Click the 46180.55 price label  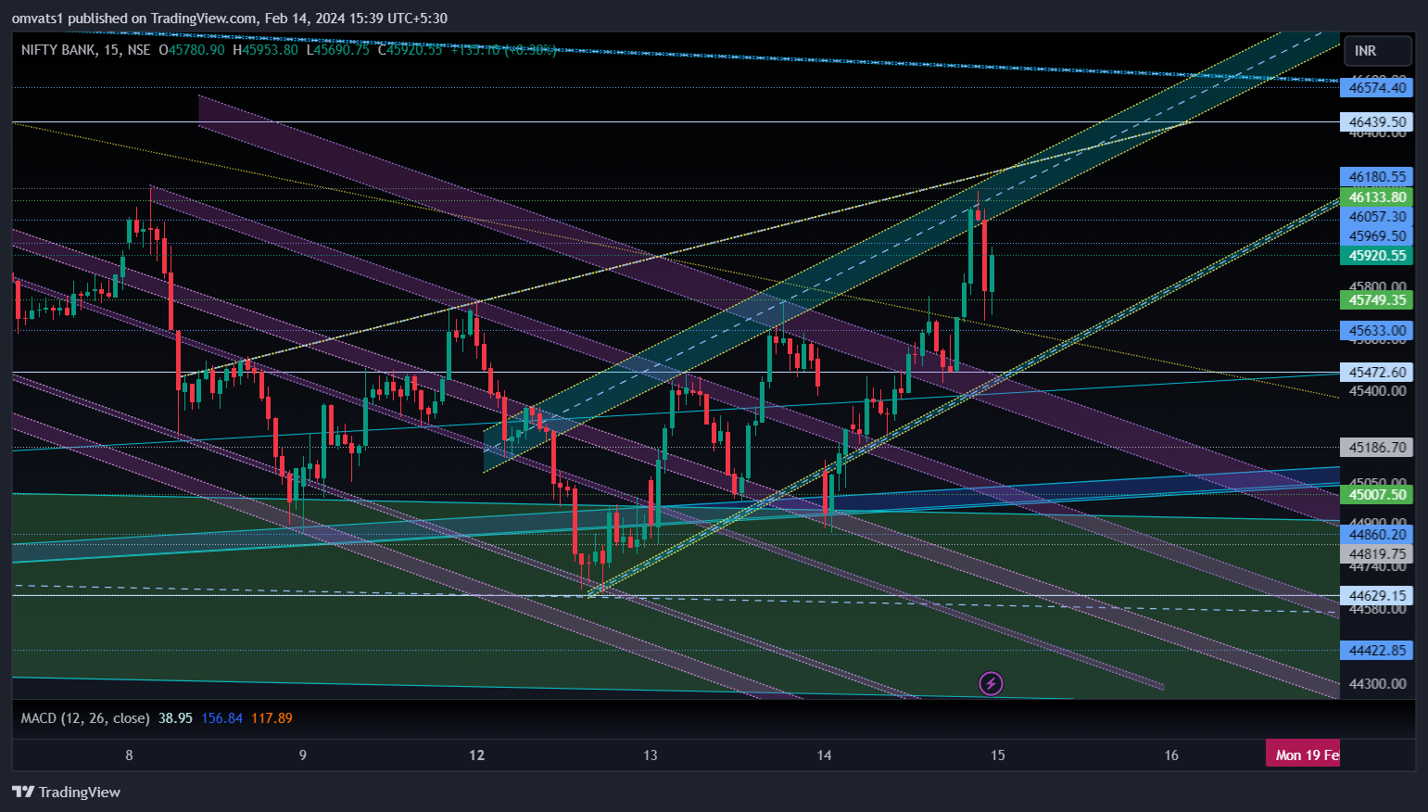(x=1377, y=177)
